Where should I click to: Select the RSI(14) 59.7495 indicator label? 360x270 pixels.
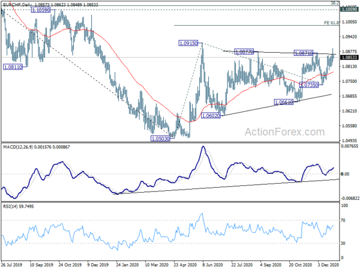click(x=19, y=206)
